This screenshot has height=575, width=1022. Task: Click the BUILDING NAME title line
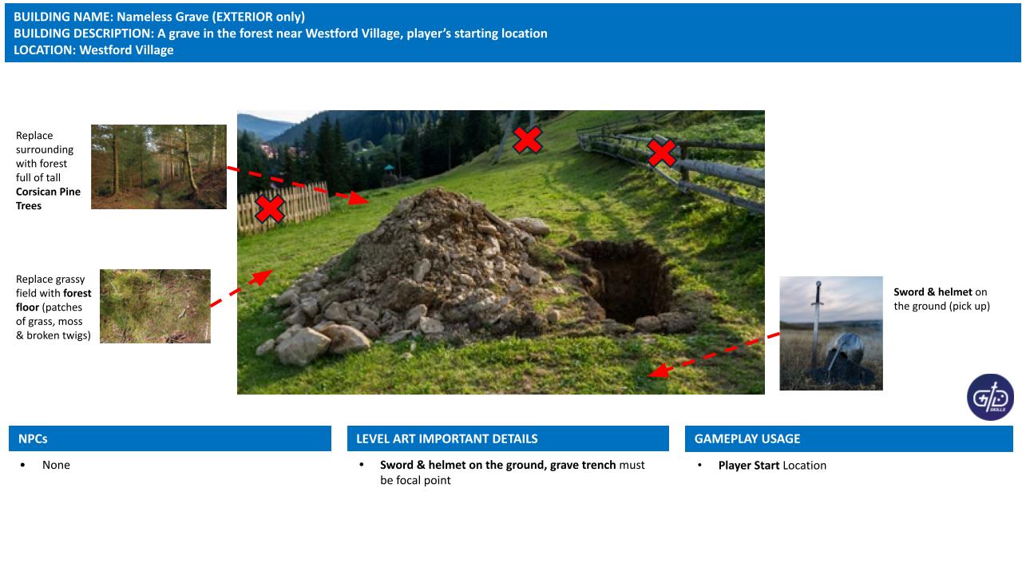(x=159, y=16)
